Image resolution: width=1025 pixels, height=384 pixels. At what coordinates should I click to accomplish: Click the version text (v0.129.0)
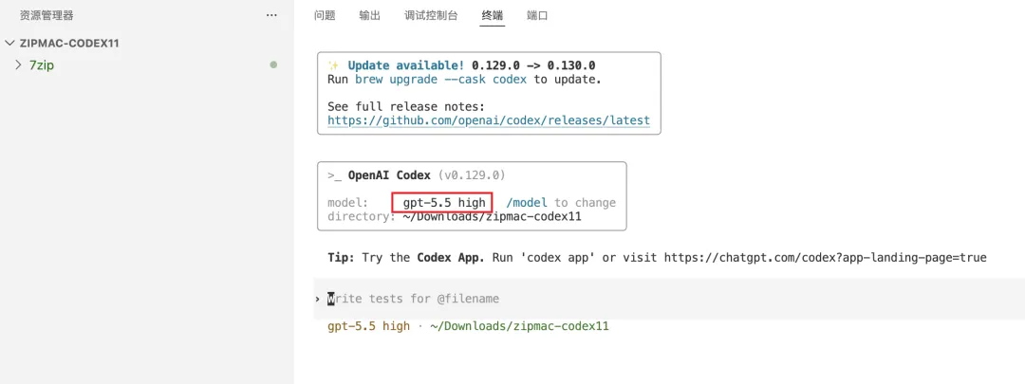pos(472,175)
